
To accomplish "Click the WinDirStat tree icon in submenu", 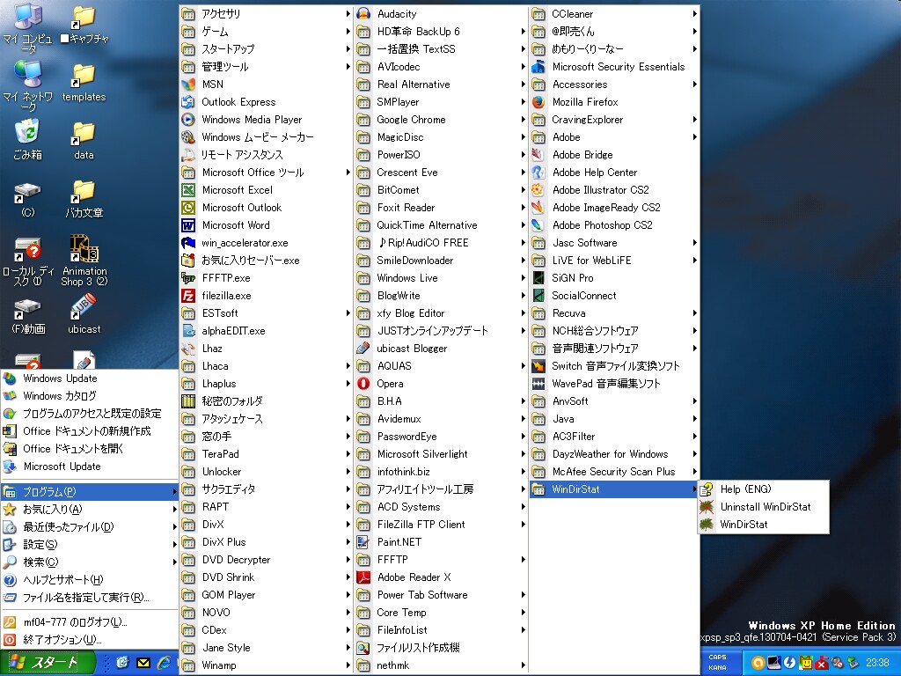I will point(707,525).
